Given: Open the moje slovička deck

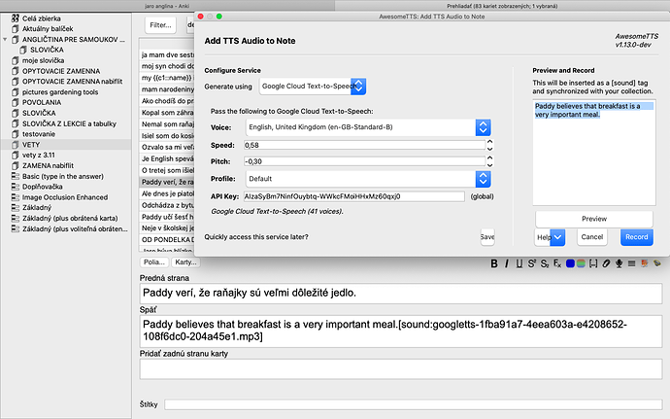Looking at the screenshot, I should (x=43, y=60).
